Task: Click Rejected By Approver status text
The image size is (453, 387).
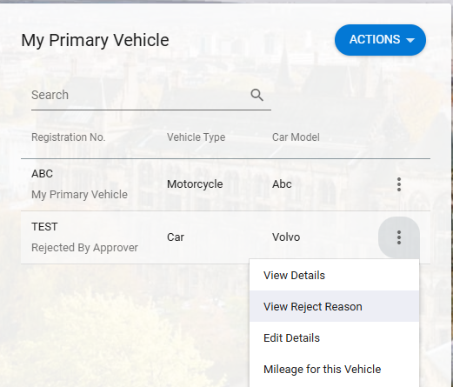Action: coord(84,248)
